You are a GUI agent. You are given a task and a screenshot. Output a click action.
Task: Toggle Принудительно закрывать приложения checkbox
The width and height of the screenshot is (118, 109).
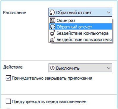[x=8, y=78]
